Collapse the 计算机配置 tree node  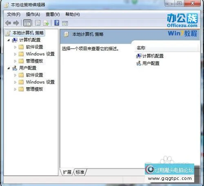(9, 40)
